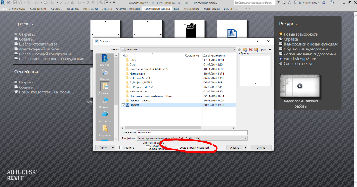This screenshot has width=357, height=187.
Task: Click the Имя column header
Action: coord(125,55)
